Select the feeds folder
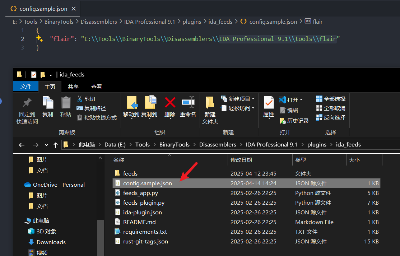This screenshot has width=400, height=256. [x=246, y=174]
